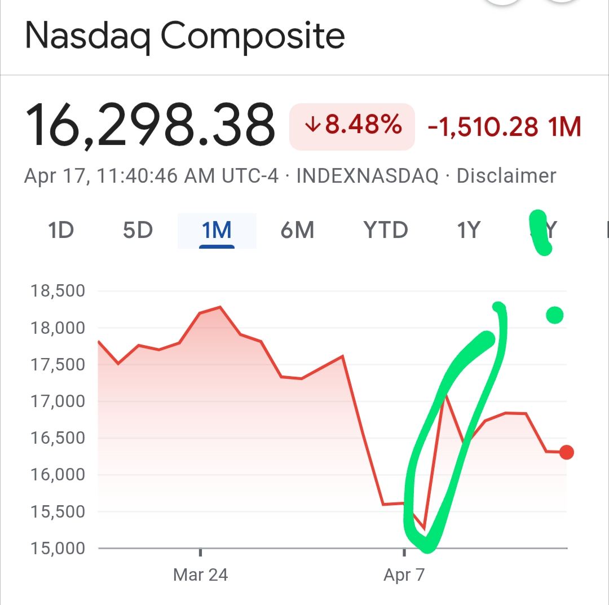Switch to the 5D range tab
The height and width of the screenshot is (605, 609).
pos(138,230)
